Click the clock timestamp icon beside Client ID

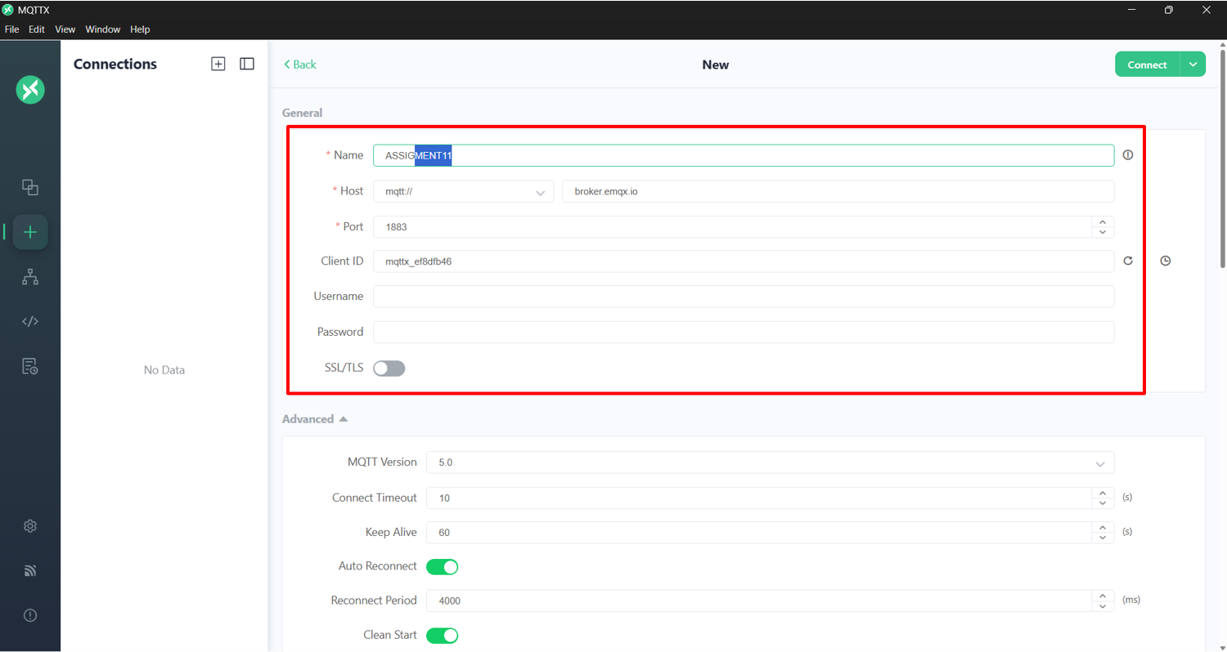1166,261
